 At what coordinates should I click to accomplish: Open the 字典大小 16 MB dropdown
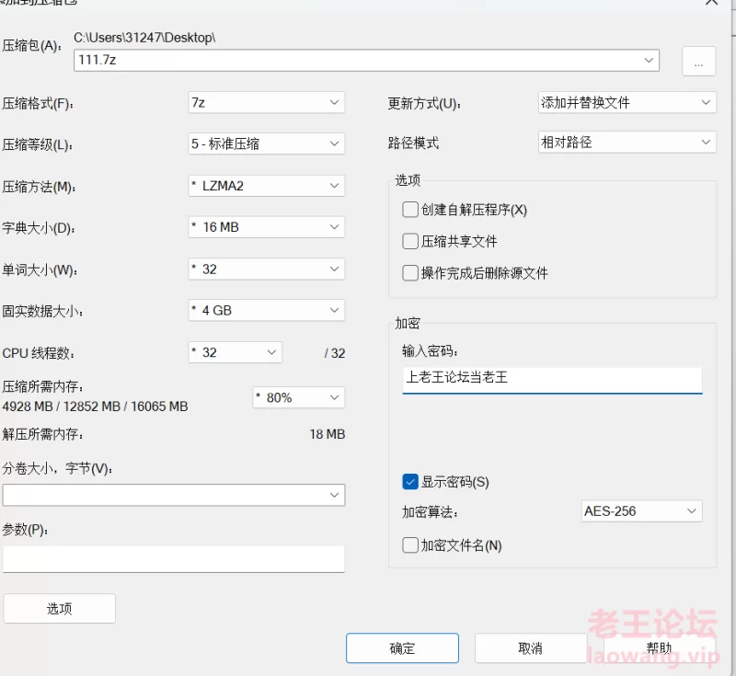(266, 227)
